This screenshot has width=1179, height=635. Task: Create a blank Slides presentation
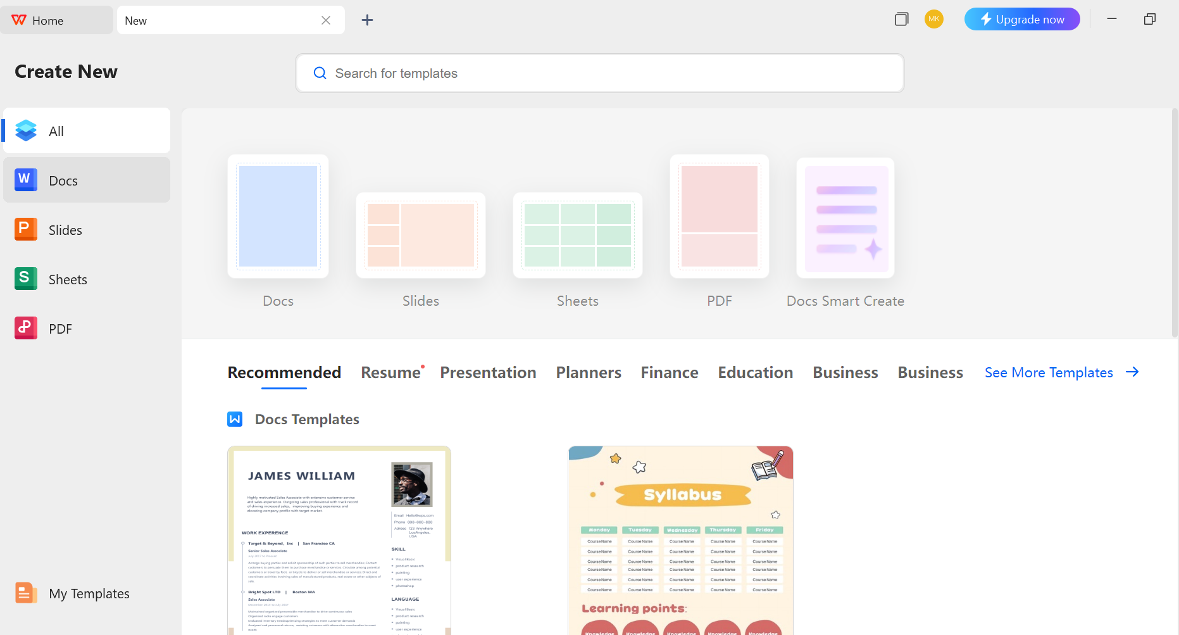point(421,235)
